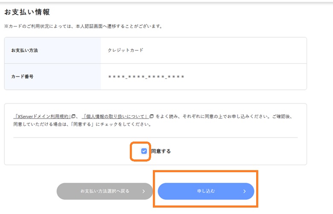Select the masked card number value

[146, 77]
